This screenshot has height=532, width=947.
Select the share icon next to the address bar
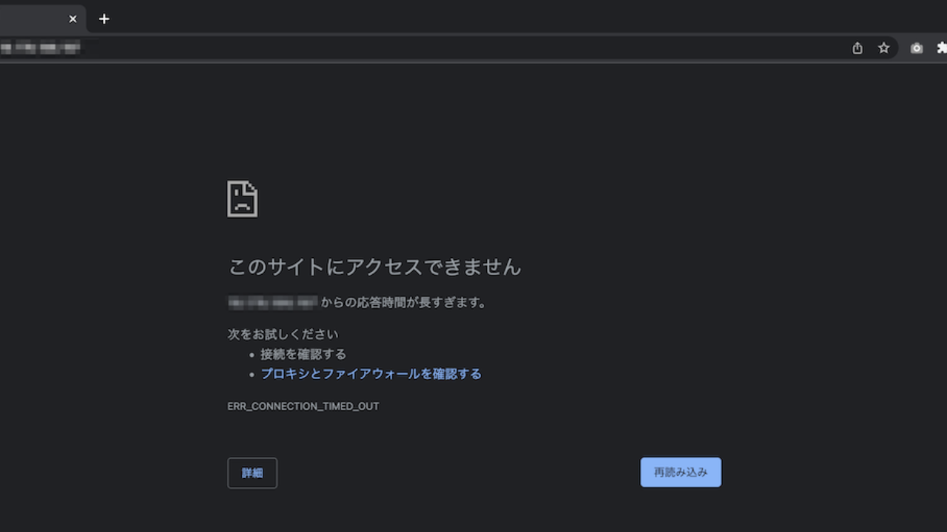click(857, 47)
